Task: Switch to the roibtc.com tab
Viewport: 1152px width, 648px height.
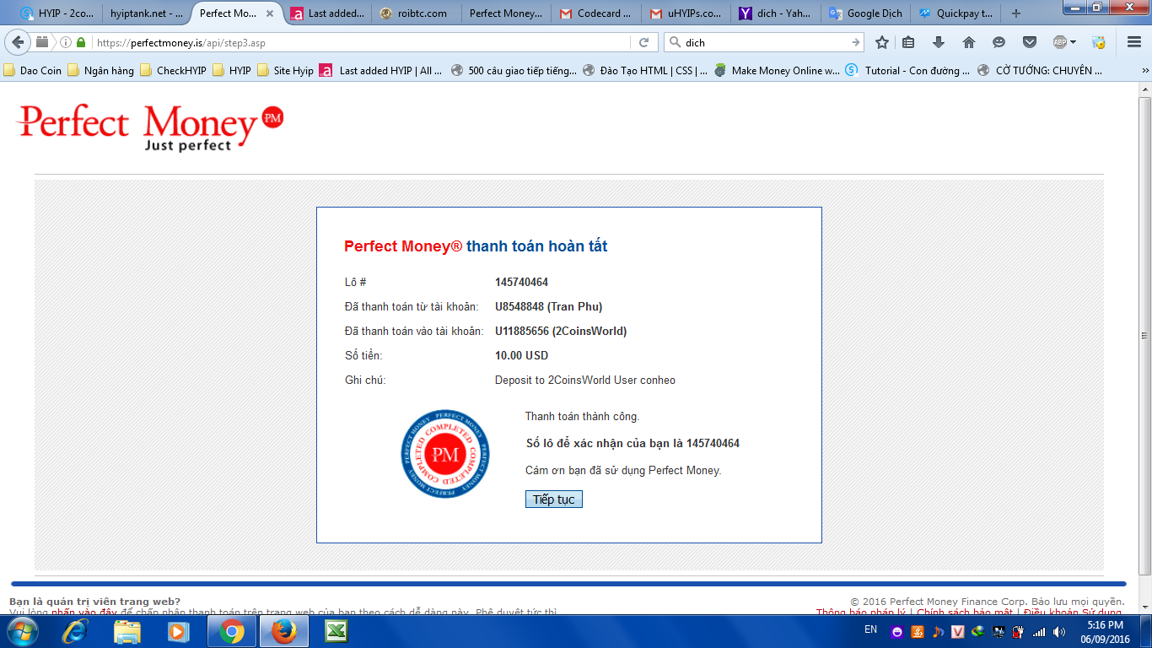Action: tap(417, 13)
